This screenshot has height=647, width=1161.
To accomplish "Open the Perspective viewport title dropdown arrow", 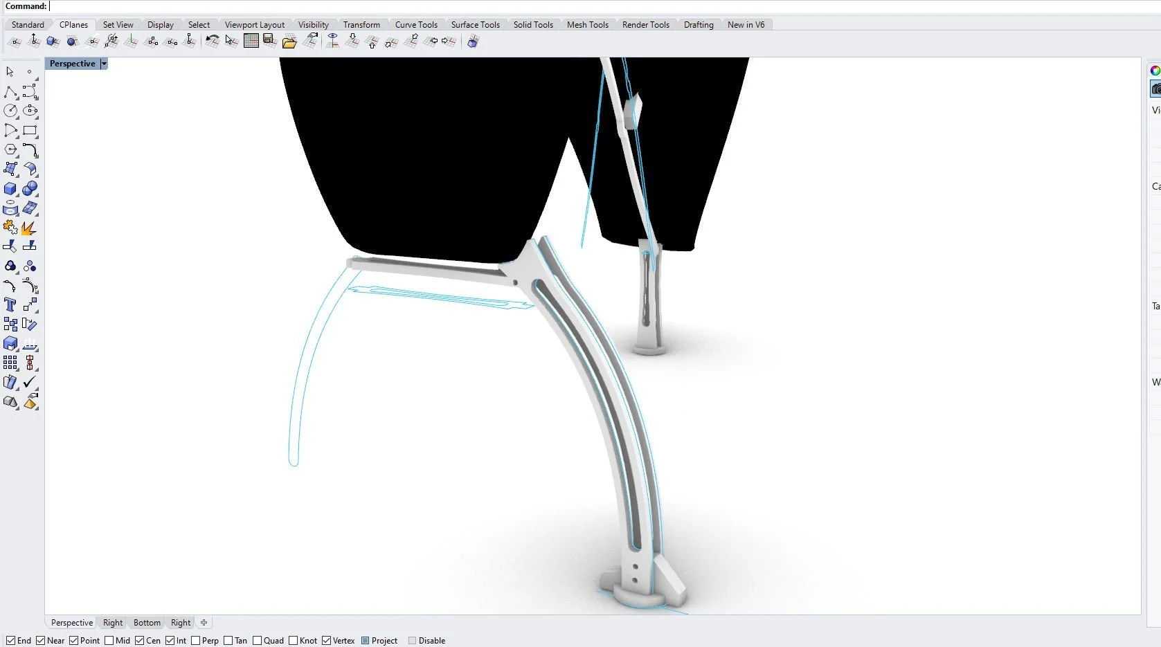I will point(104,64).
